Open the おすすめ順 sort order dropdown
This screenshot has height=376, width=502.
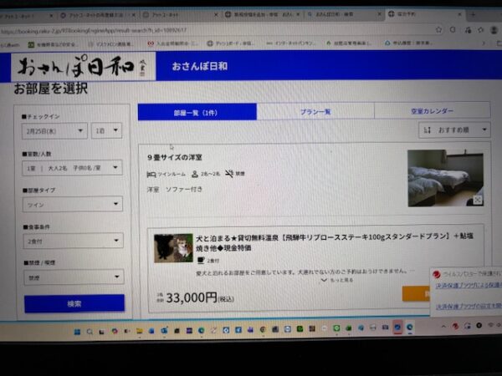[x=454, y=130]
